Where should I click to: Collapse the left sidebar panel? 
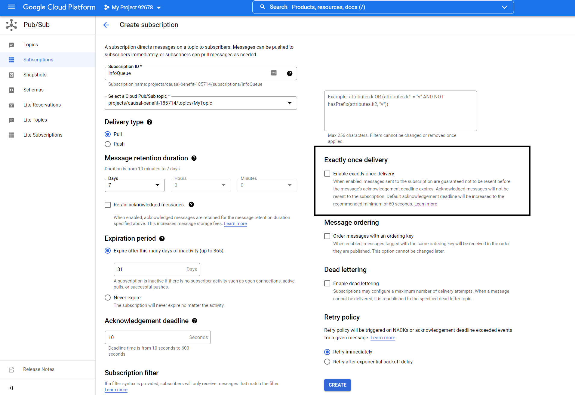click(11, 388)
